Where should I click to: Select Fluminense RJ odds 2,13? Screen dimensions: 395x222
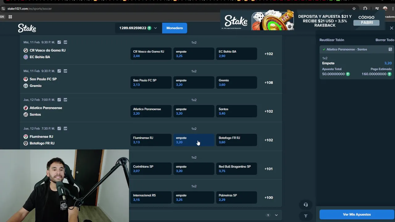click(151, 140)
